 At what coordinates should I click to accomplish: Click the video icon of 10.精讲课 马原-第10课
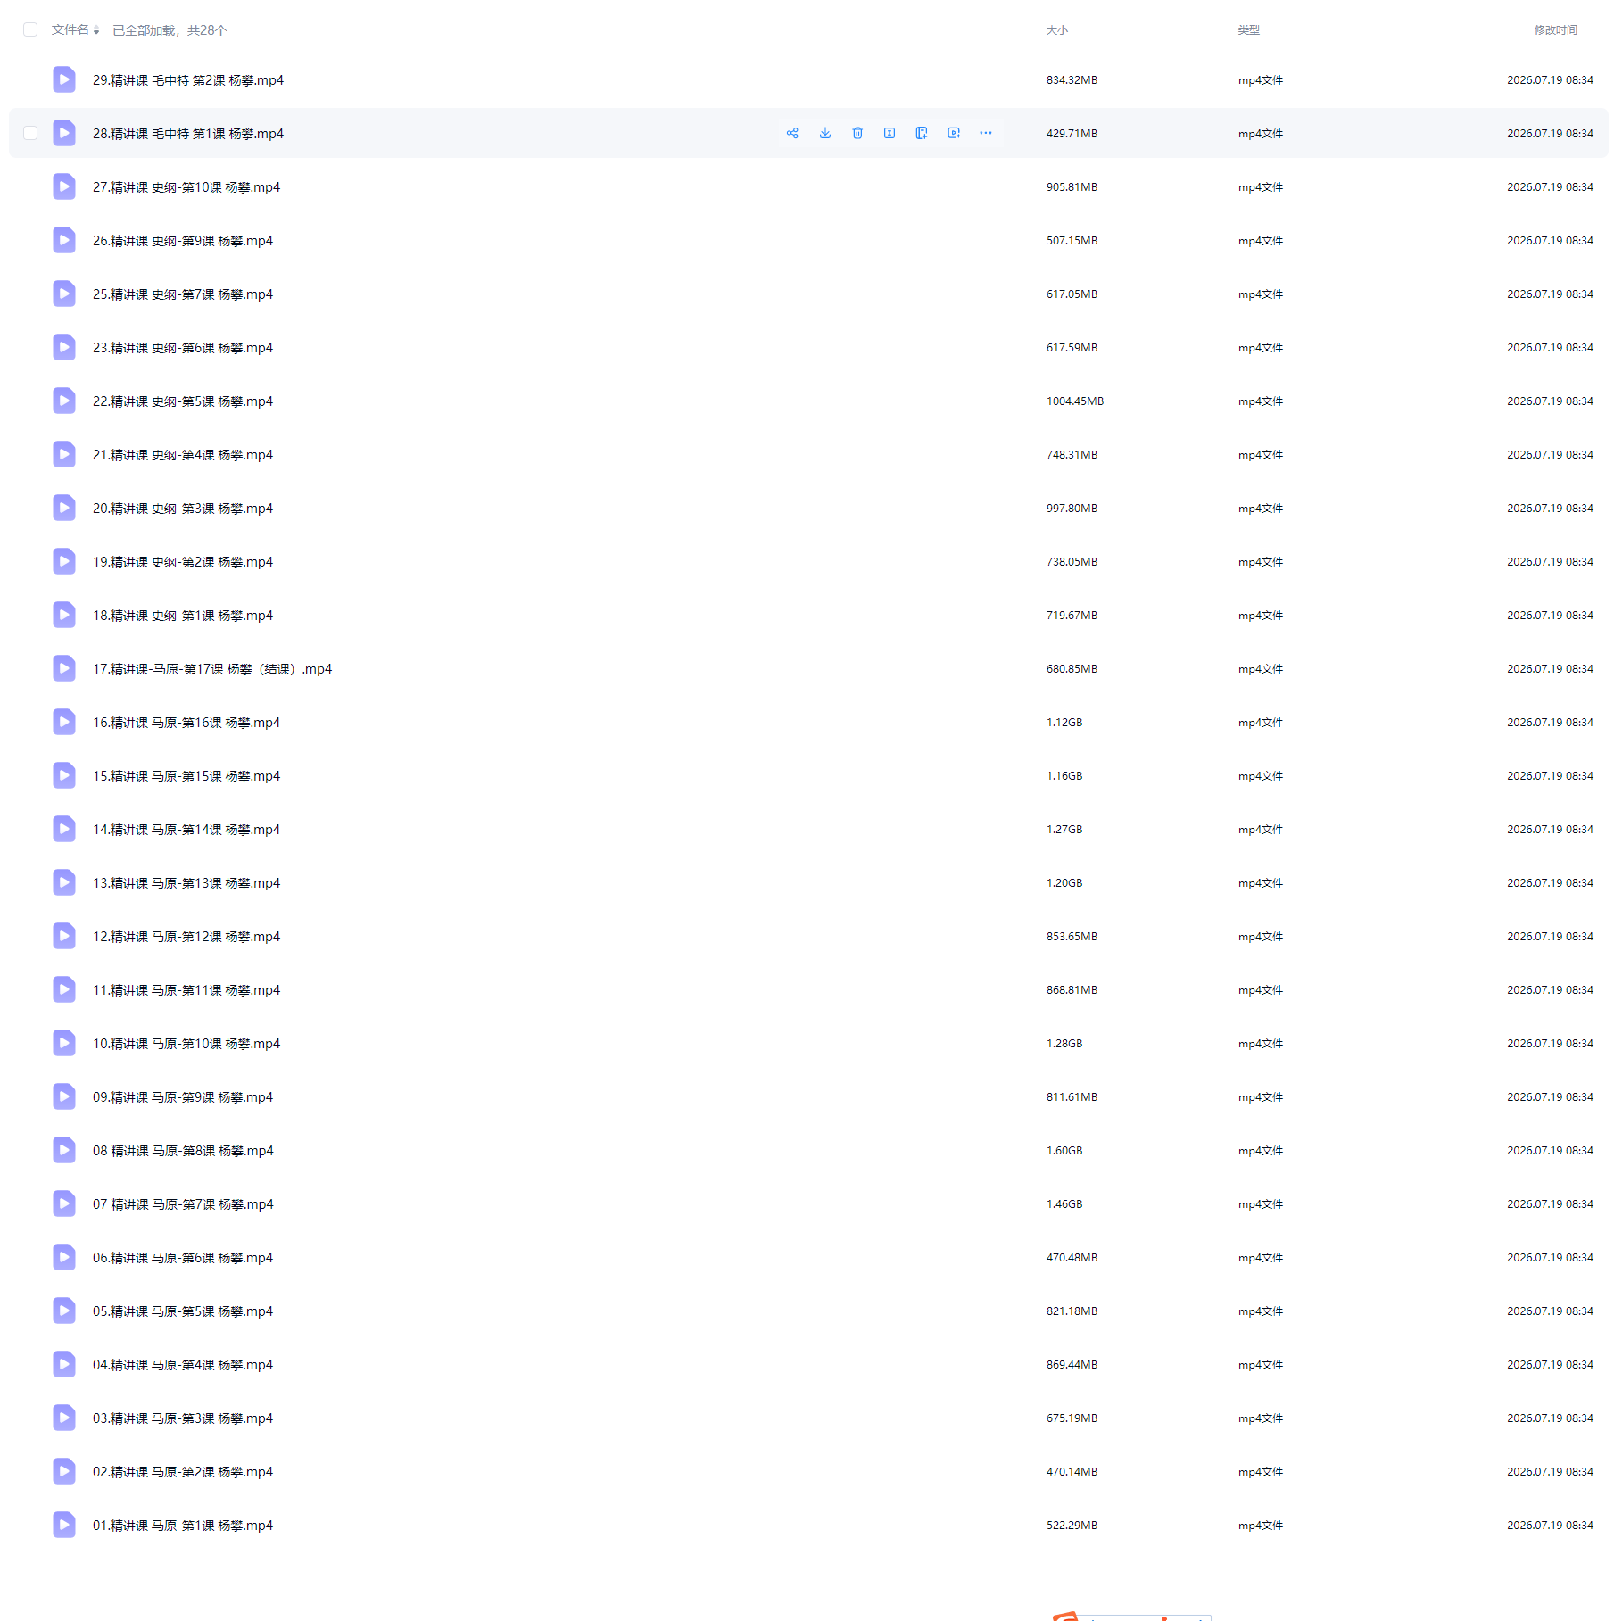click(x=64, y=1044)
